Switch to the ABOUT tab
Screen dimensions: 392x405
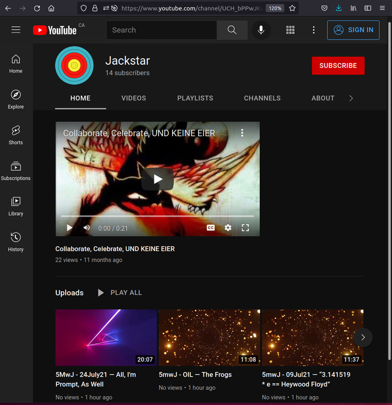pyautogui.click(x=323, y=98)
